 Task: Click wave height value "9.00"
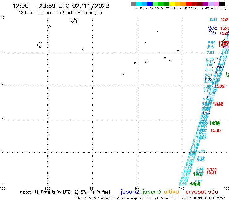(210, 65)
